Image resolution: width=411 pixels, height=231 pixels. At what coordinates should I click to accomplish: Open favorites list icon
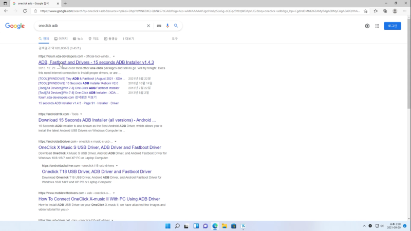point(376,11)
